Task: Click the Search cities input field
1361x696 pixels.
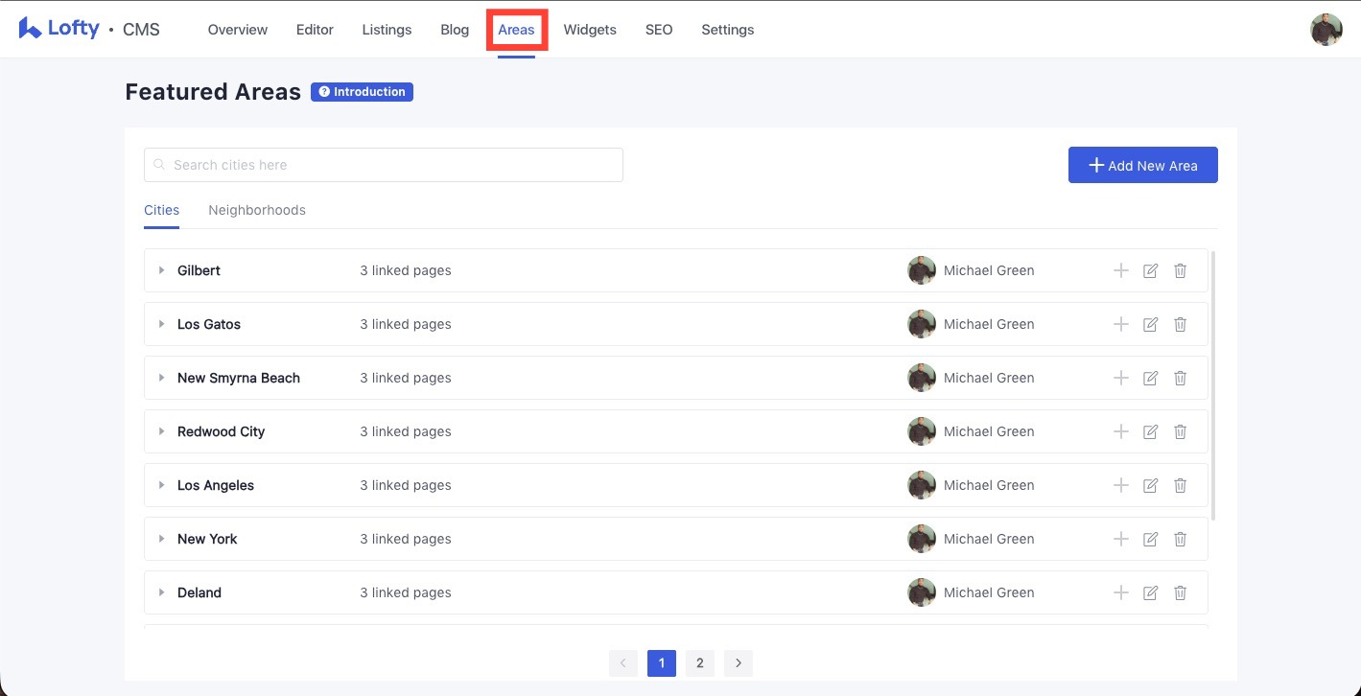Action: (384, 165)
